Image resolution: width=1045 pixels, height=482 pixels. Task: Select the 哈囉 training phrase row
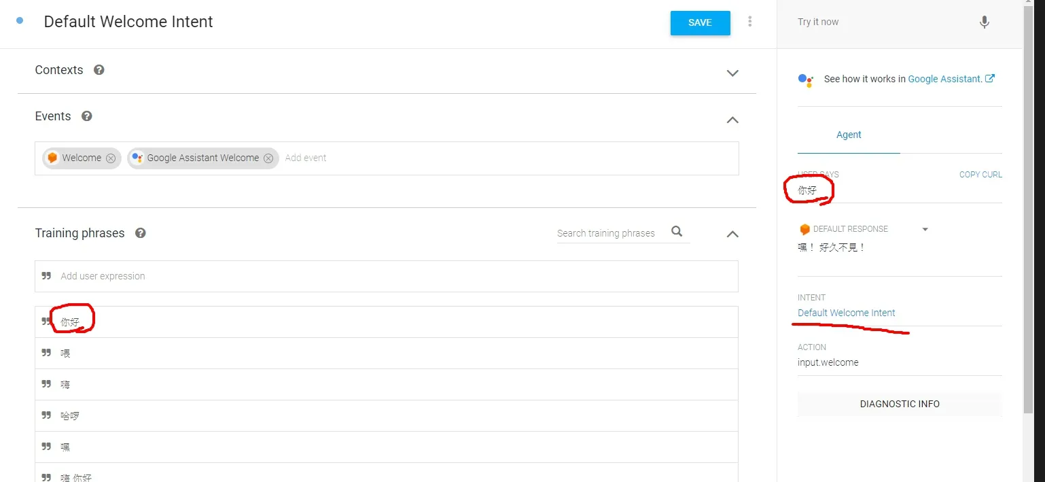tap(387, 415)
